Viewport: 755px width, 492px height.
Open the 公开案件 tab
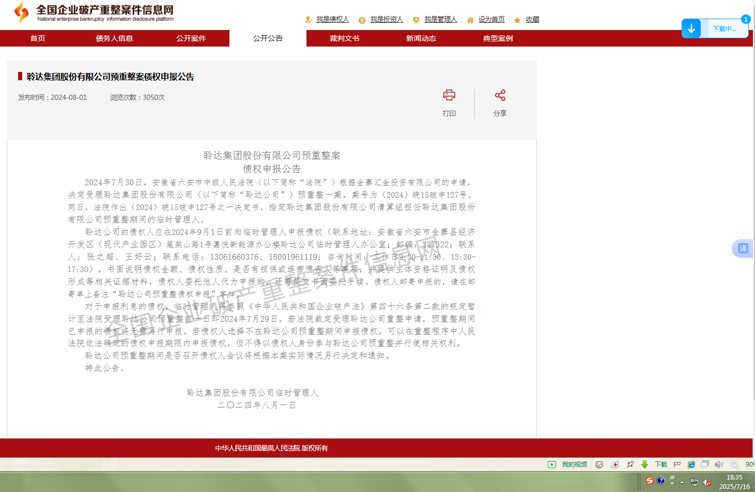pos(191,38)
